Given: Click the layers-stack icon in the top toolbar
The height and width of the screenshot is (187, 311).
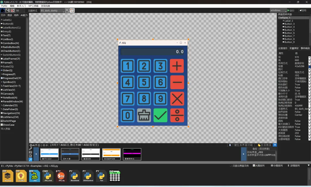Looking at the screenshot, I should coord(3,10).
